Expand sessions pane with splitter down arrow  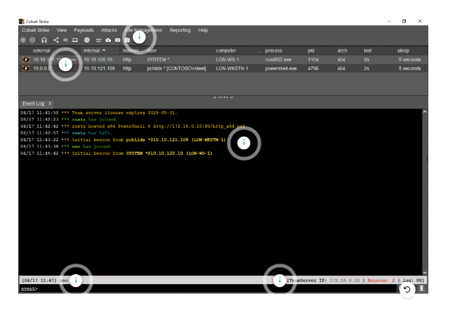coord(231,98)
